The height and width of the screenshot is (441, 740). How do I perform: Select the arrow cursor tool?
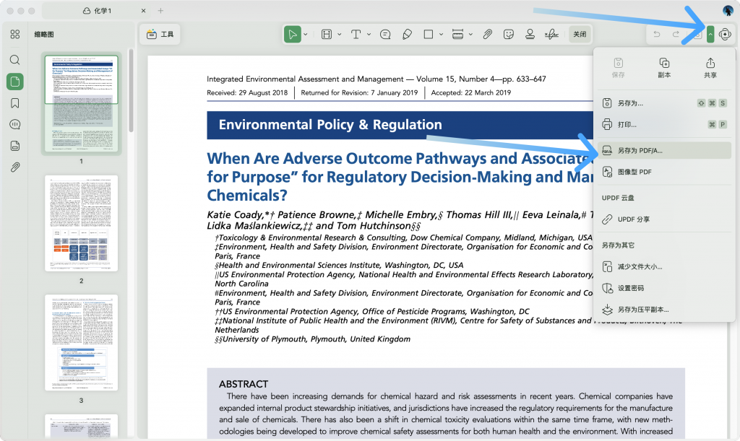point(293,35)
